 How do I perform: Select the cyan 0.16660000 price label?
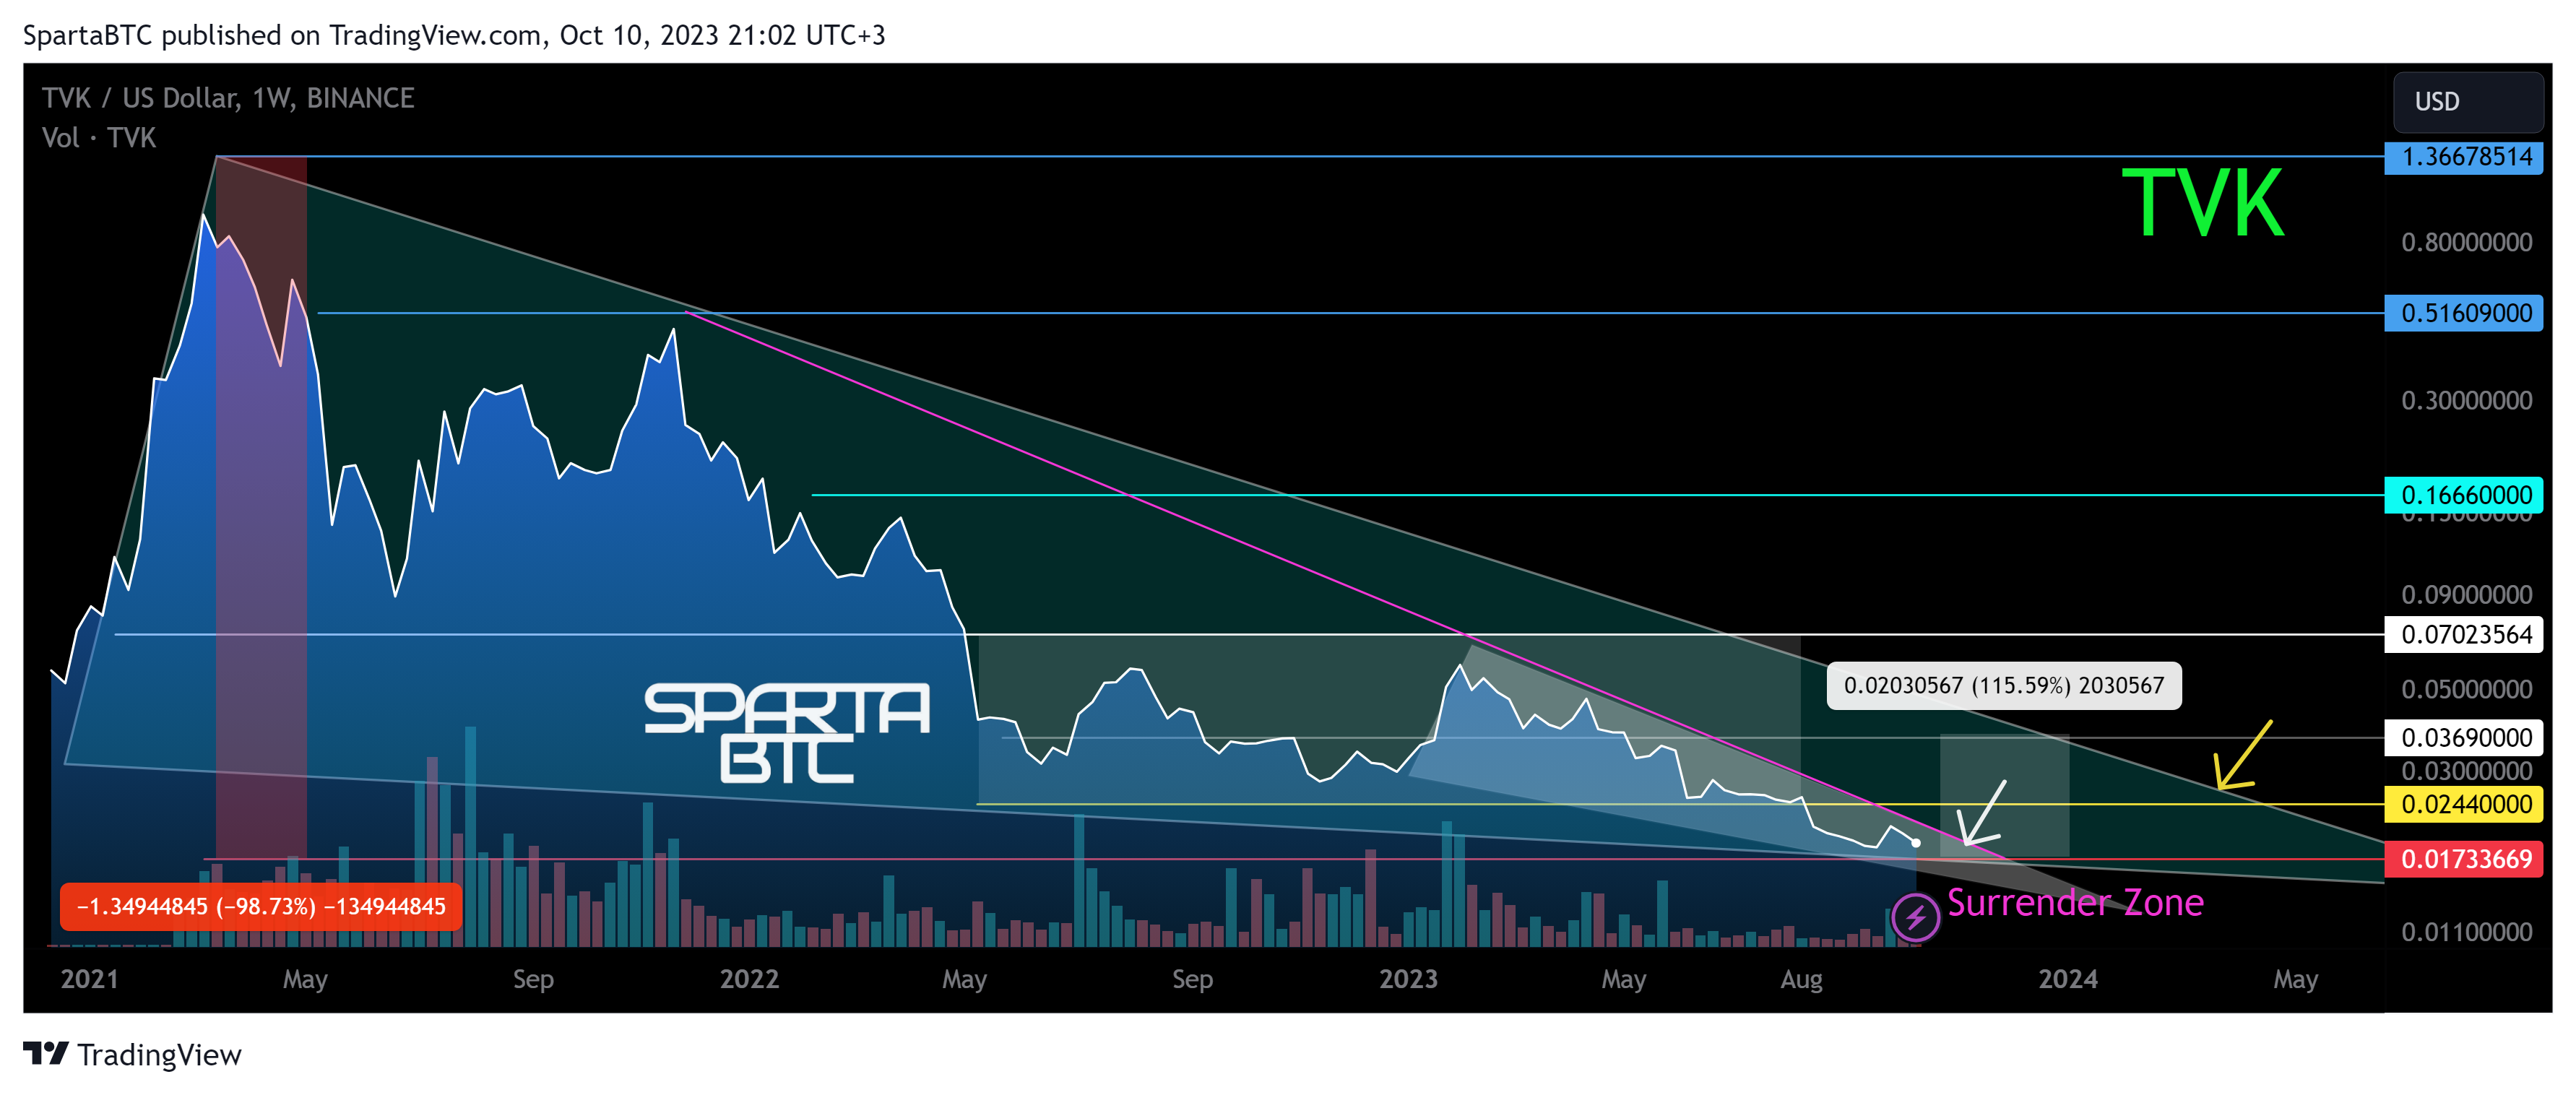pyautogui.click(x=2463, y=495)
